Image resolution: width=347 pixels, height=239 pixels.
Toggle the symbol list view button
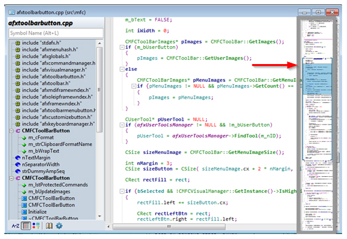(26, 226)
